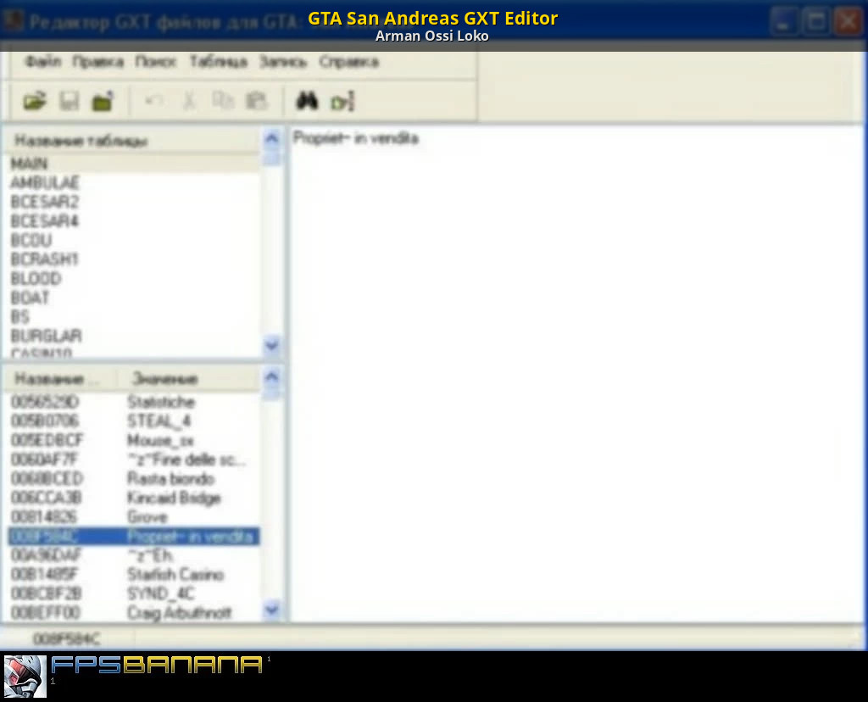The height and width of the screenshot is (702, 868).
Task: Click the Copy icon in toolbar
Action: [x=222, y=102]
